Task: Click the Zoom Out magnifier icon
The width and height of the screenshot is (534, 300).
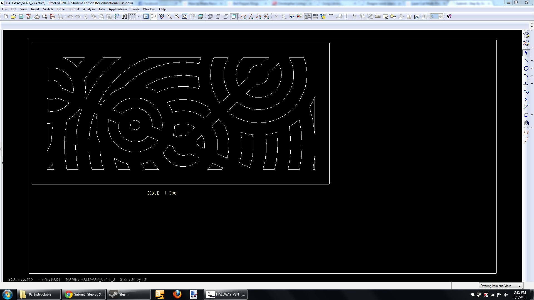Action: tap(177, 16)
